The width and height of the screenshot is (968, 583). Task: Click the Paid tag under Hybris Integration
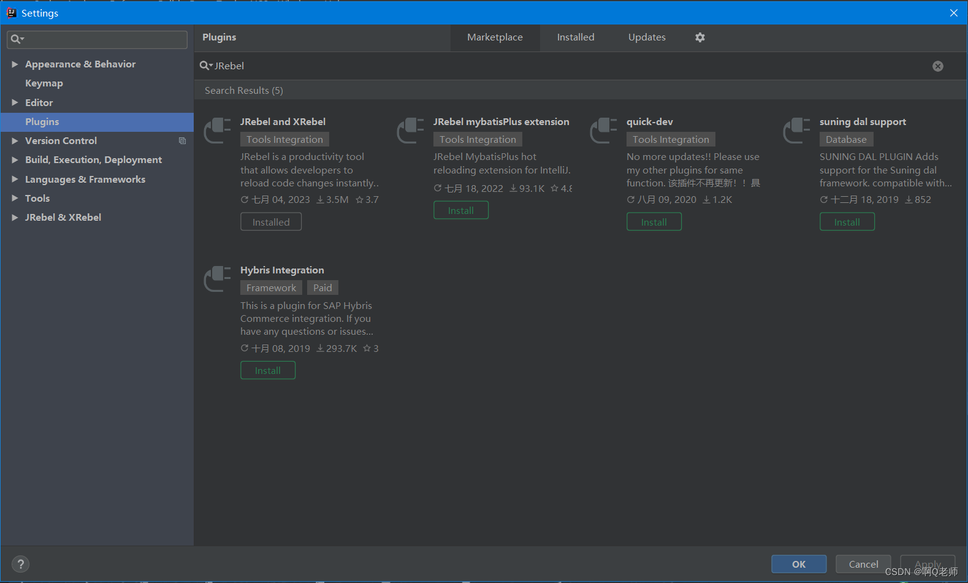[x=322, y=288]
